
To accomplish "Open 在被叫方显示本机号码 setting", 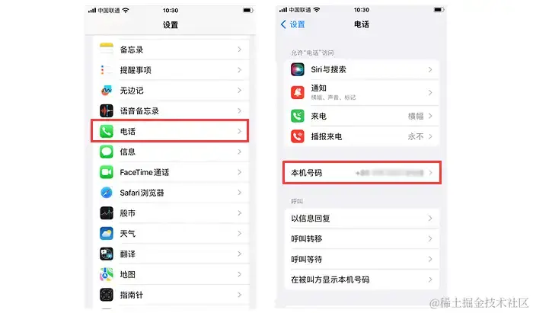I will [x=362, y=279].
